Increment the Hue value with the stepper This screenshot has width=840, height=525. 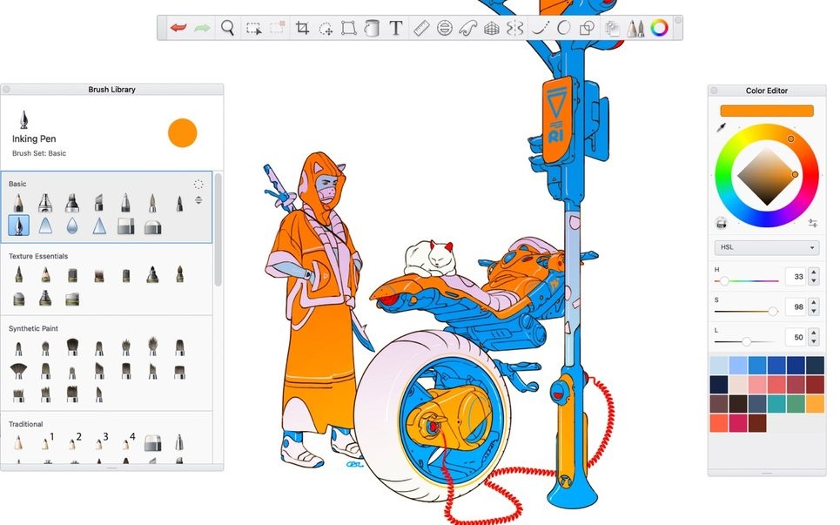[x=812, y=272]
